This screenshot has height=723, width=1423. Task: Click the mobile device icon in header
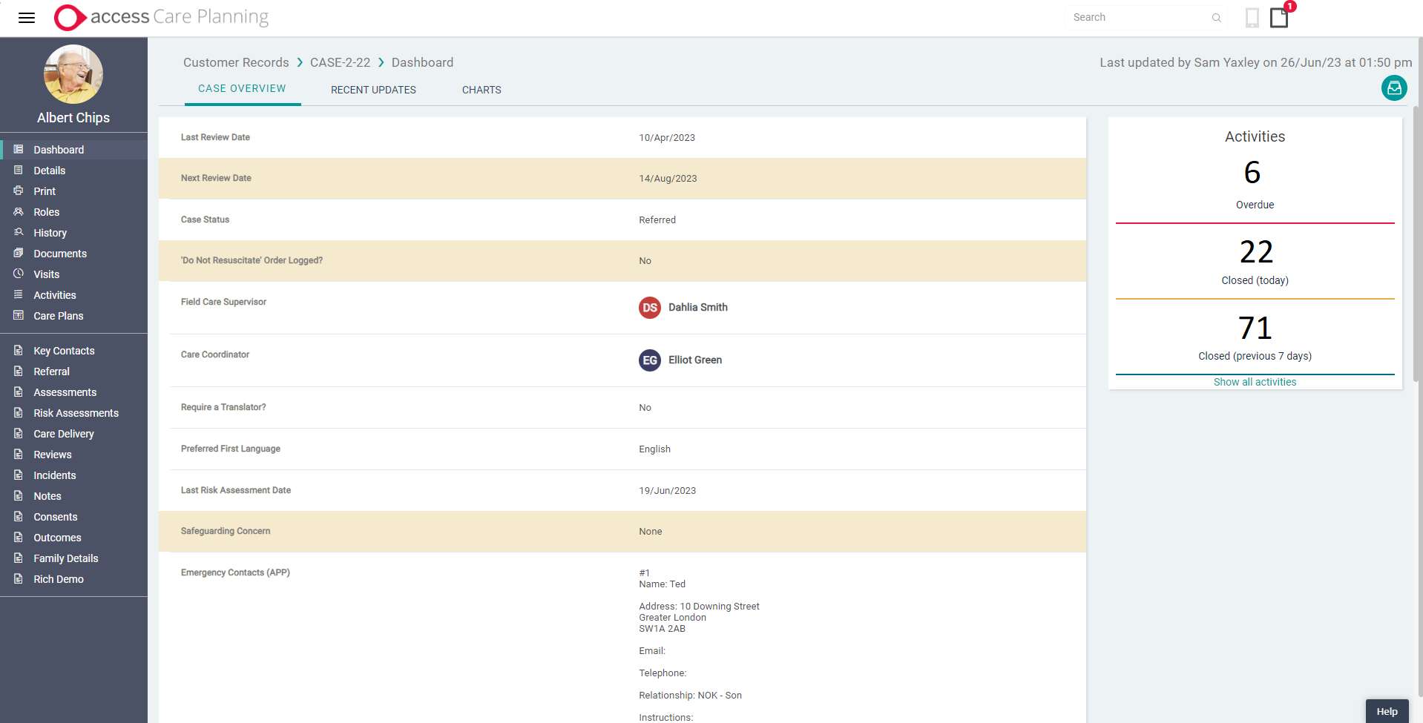point(1252,17)
